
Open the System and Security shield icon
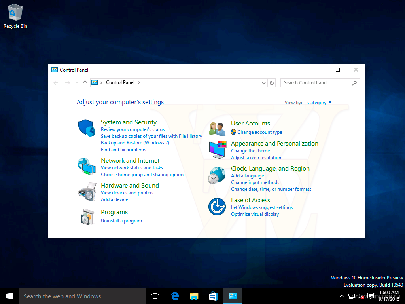click(87, 128)
